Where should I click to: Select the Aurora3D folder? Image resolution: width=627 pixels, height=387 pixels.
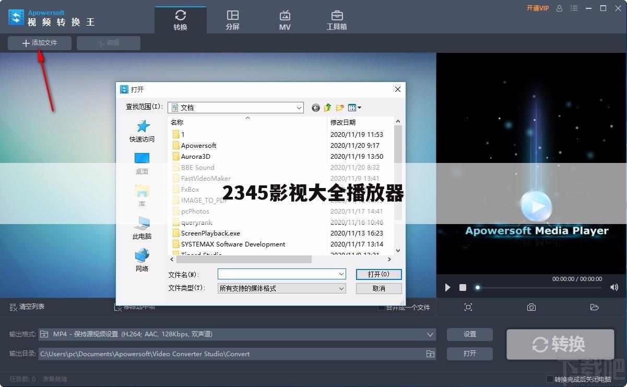coord(191,157)
